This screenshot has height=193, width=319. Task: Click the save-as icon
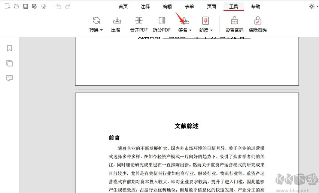coord(34,6)
